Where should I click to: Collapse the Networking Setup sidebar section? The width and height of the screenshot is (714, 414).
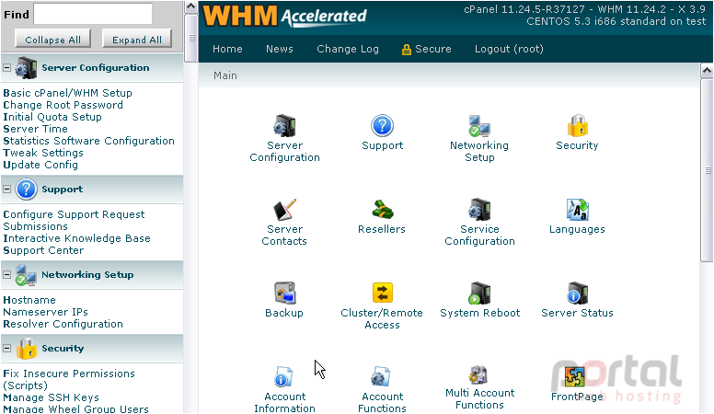(6, 275)
